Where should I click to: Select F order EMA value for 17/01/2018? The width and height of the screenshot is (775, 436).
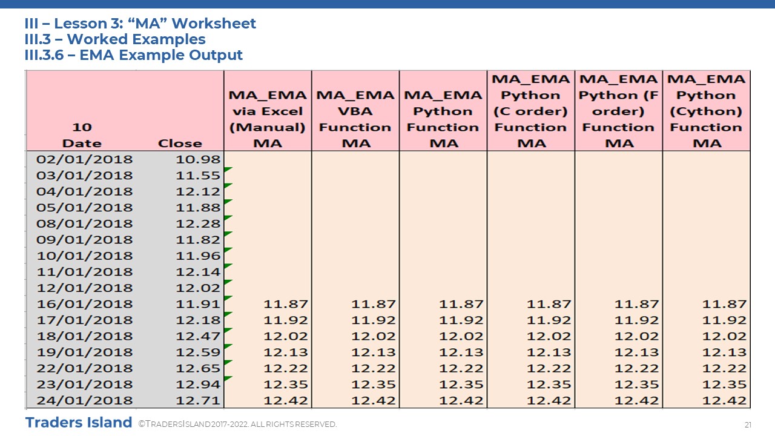637,320
